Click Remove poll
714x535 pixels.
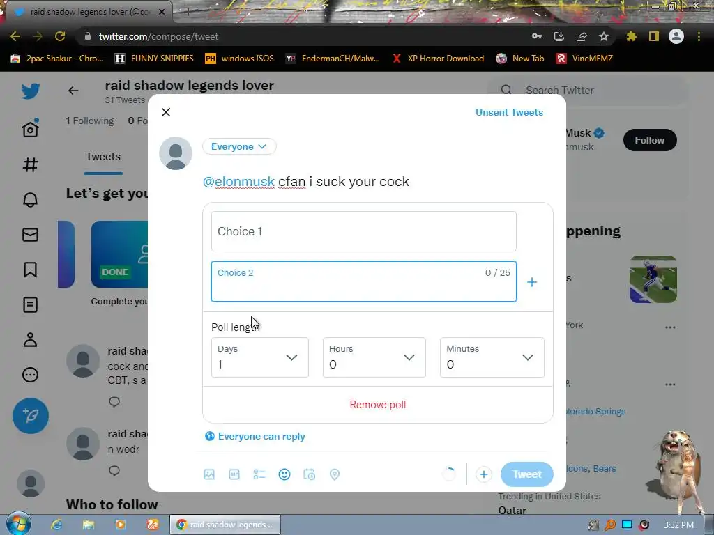tap(377, 405)
